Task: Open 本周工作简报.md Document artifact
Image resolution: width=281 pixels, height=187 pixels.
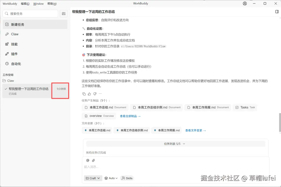Action: 208,107
